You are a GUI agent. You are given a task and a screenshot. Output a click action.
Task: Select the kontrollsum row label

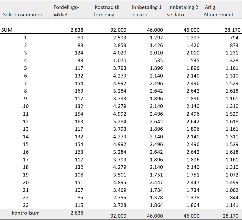26,213
